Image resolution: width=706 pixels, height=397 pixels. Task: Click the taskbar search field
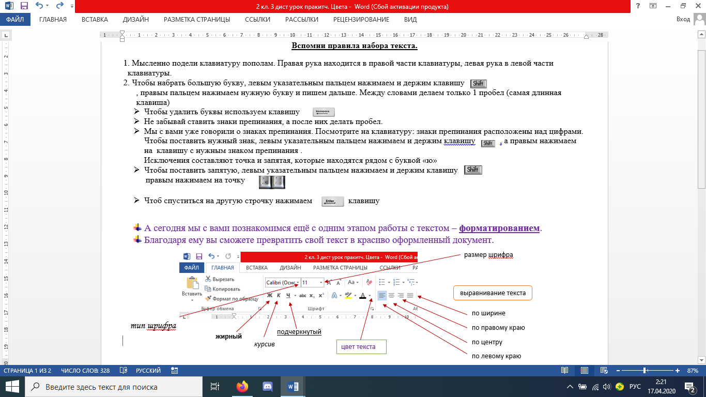pos(114,387)
